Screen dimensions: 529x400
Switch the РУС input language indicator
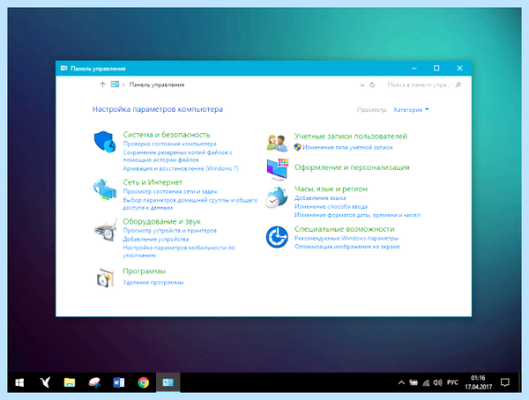(x=452, y=382)
